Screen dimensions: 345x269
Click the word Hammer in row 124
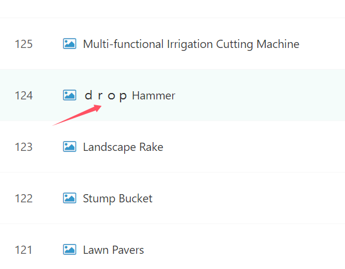point(153,95)
